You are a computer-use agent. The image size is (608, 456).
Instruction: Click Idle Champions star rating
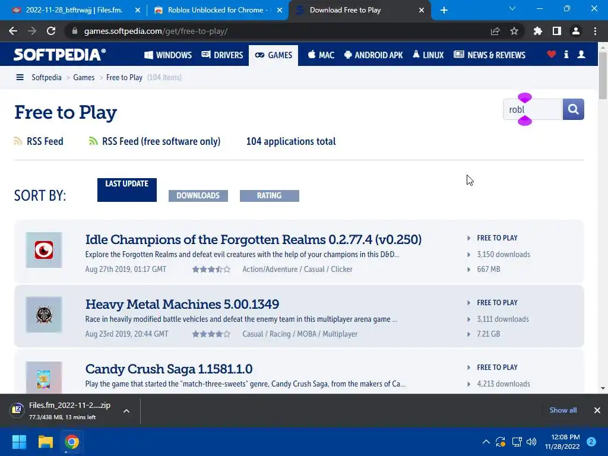[211, 269]
